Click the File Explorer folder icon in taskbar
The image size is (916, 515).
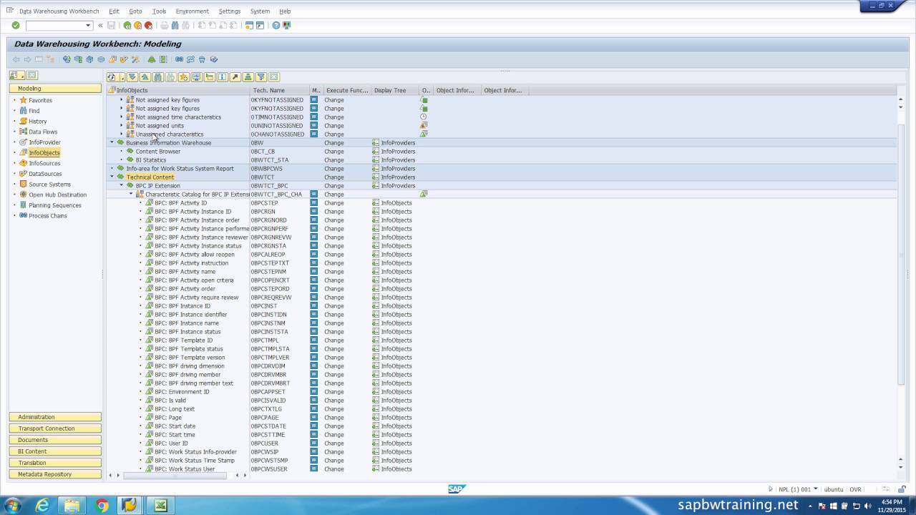point(72,506)
